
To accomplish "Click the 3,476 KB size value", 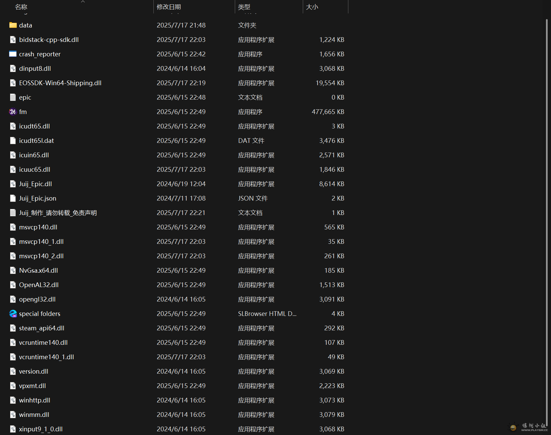I will (x=332, y=141).
